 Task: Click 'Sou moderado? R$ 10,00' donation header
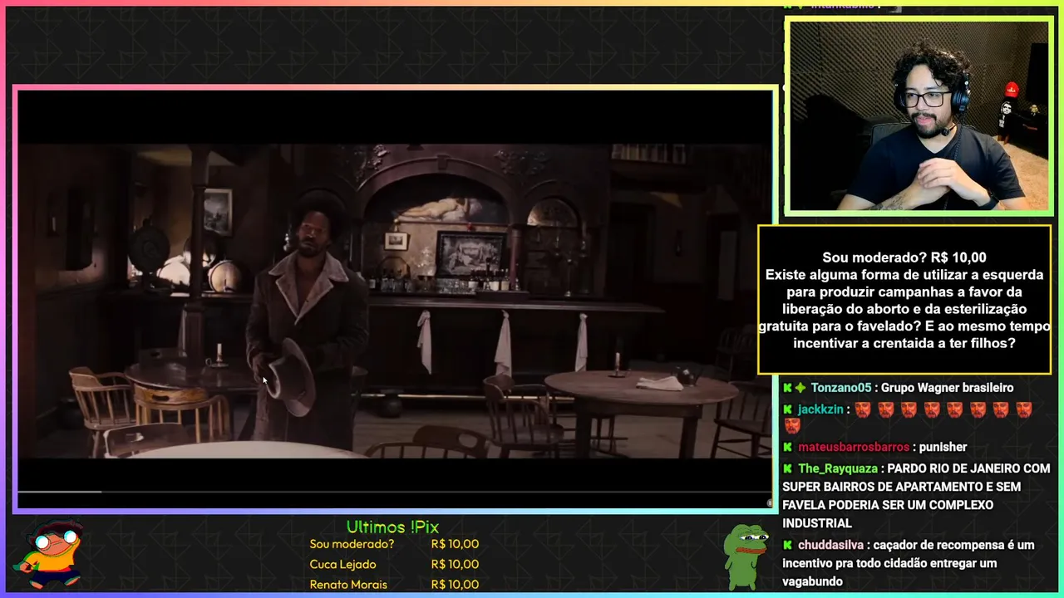(904, 257)
